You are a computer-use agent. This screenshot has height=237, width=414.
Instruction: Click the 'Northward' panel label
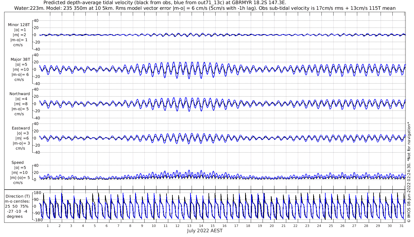click(20, 94)
